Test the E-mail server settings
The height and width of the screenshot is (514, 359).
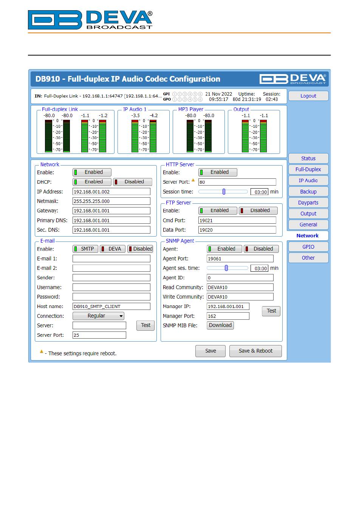click(145, 325)
